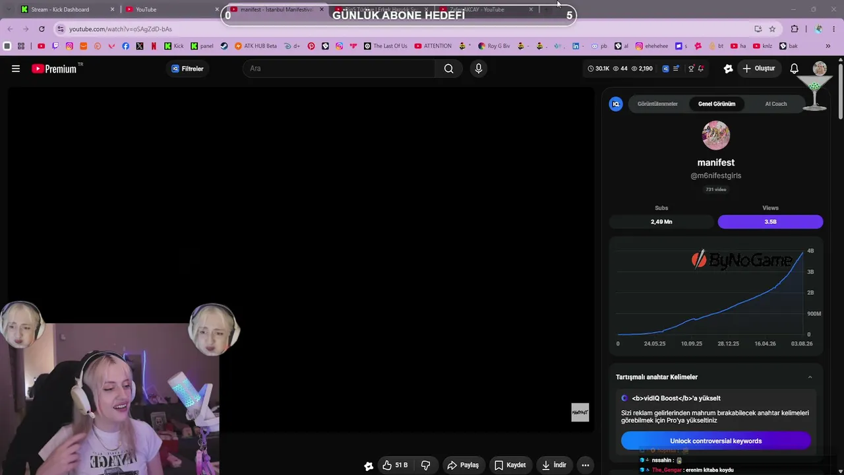Open the Pinterest bookmark

pos(311,46)
